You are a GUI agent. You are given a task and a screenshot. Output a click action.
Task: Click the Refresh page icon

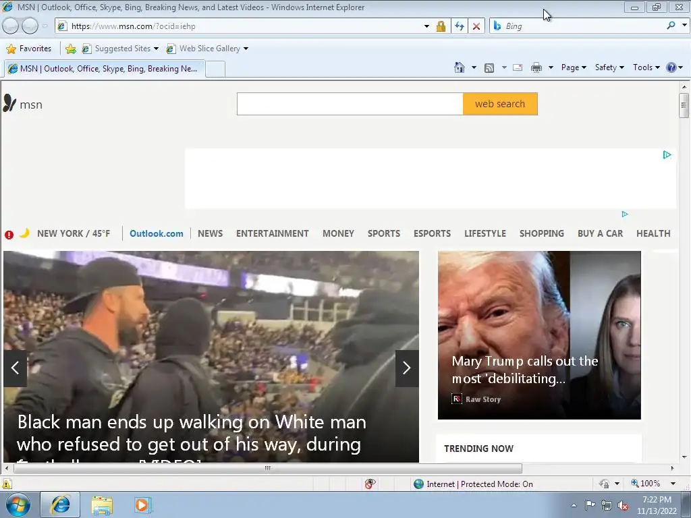pos(460,26)
